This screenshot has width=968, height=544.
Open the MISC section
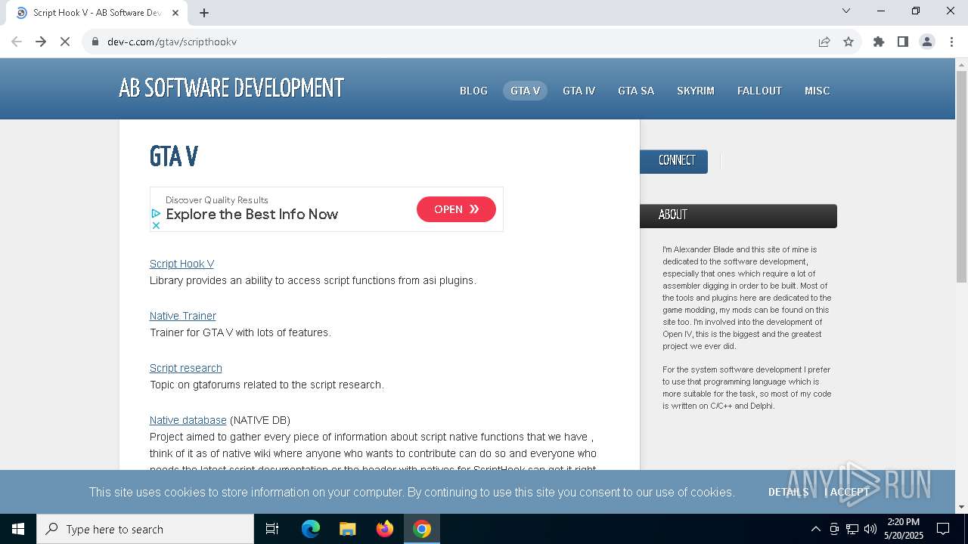tap(817, 91)
